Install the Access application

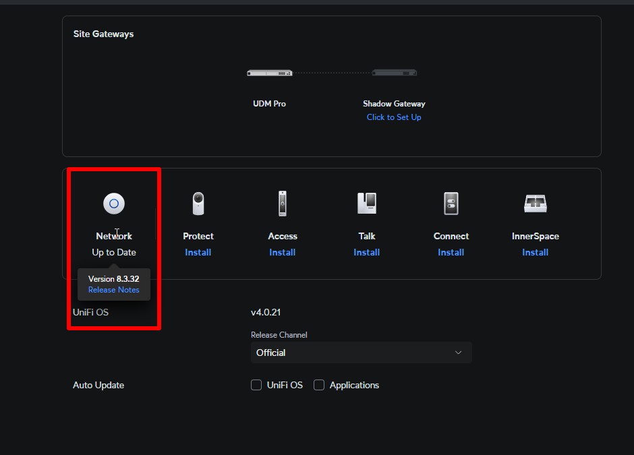[282, 253]
